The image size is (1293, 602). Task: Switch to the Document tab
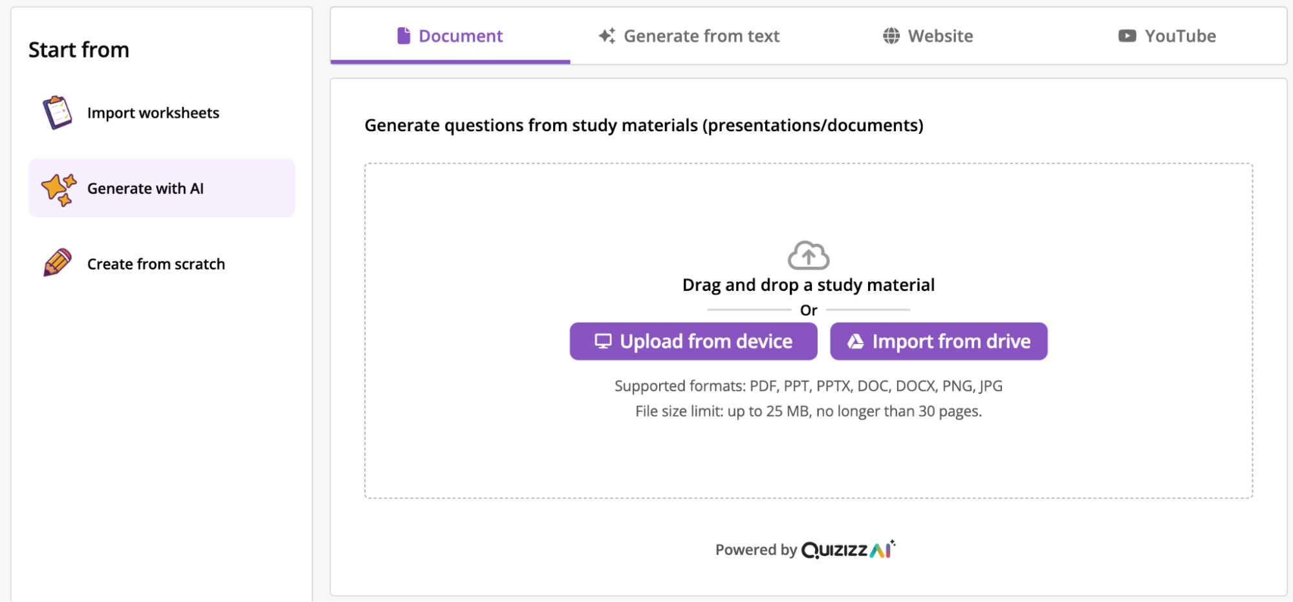[450, 36]
